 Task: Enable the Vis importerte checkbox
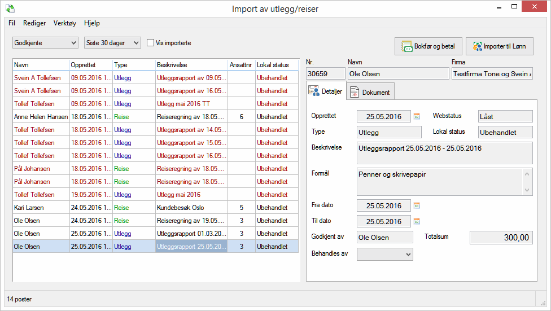(151, 43)
